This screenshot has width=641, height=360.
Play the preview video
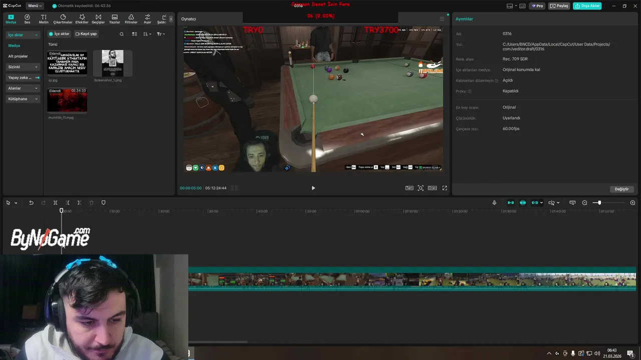pos(313,188)
